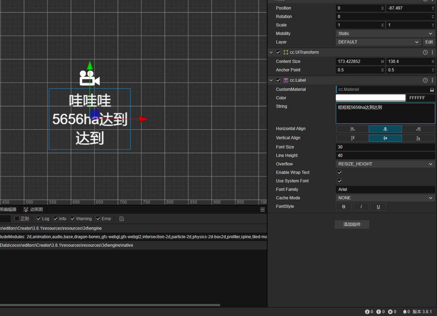Screen dimensions: 437x316
Task: Open the cc.UITransform options menu
Action: pos(432,52)
